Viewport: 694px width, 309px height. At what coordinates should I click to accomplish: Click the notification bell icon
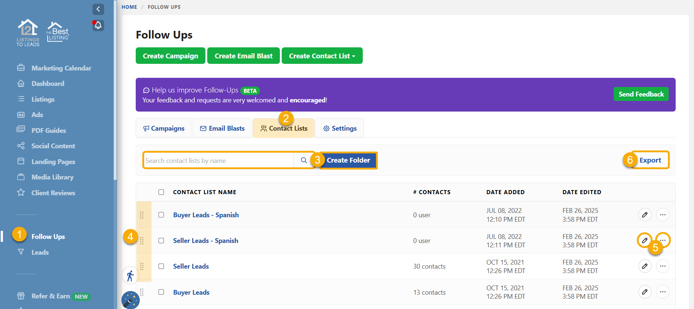[98, 25]
